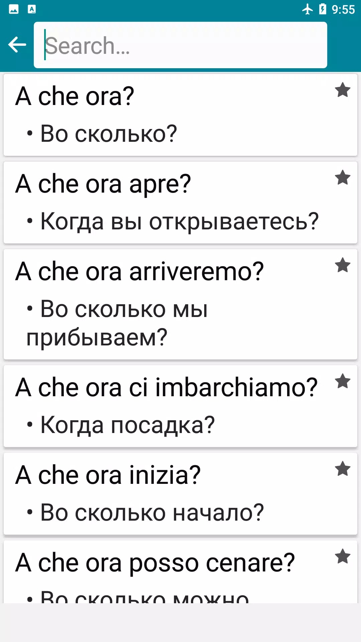Open the phrase "A che ora?"
The image size is (361, 642).
coord(75,96)
